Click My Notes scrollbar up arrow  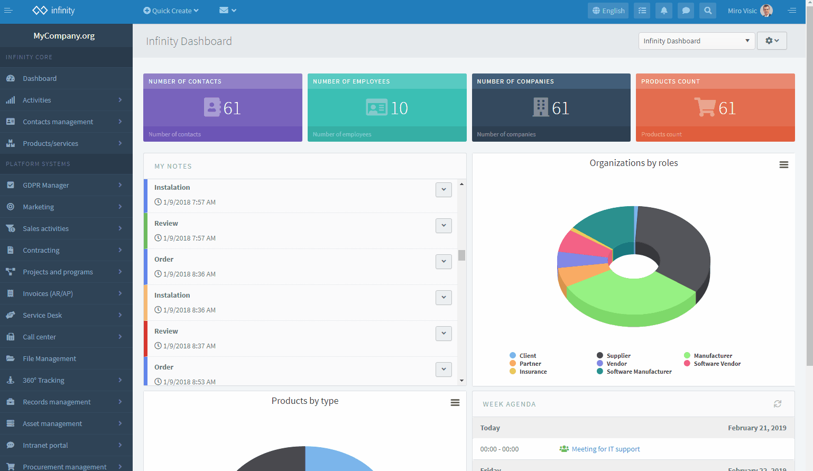click(x=461, y=184)
